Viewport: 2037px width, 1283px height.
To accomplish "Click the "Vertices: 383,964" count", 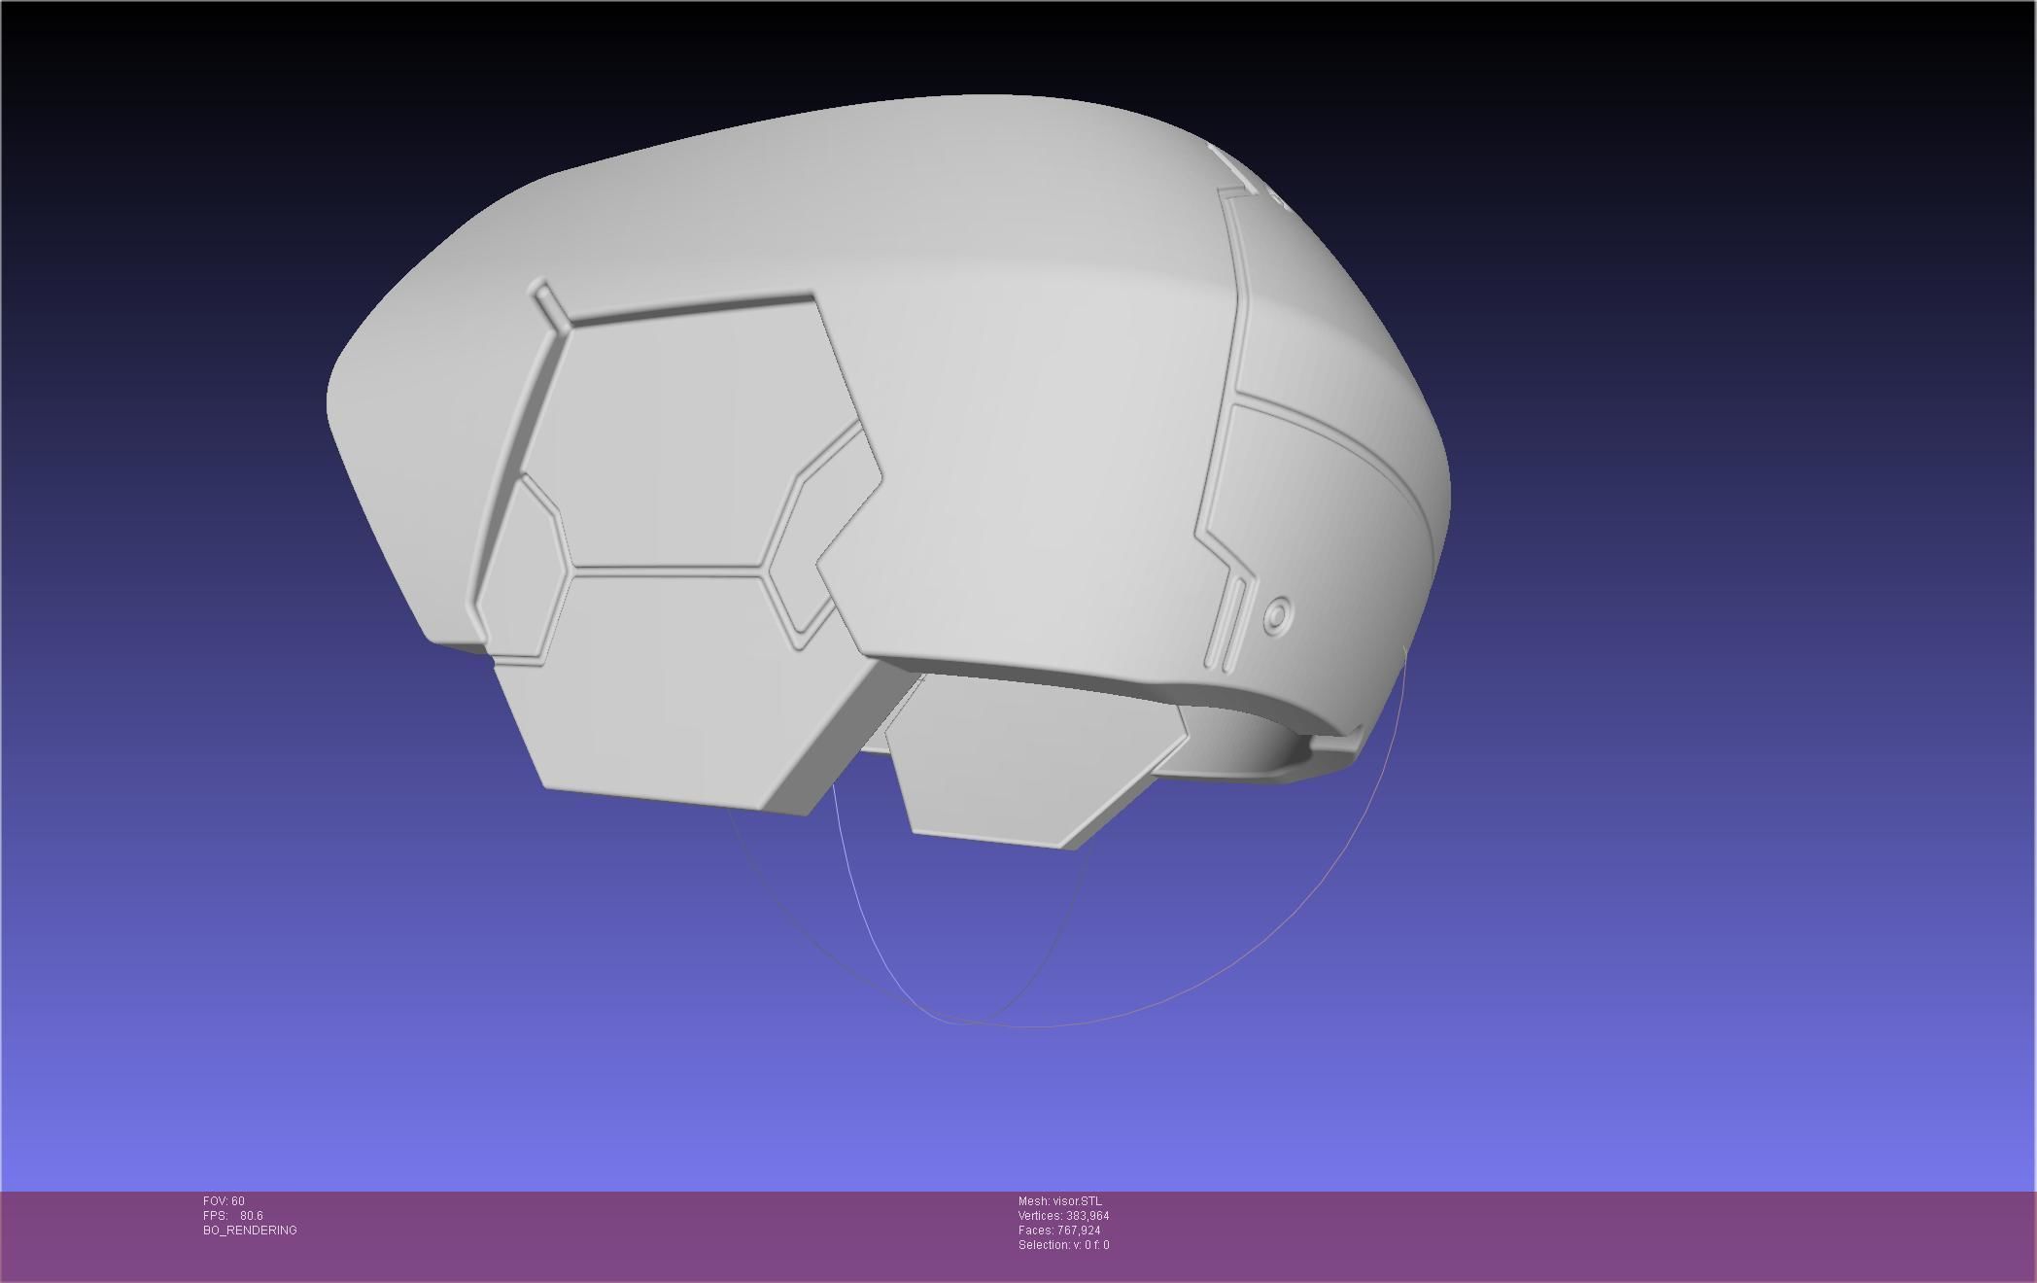I will point(1063,1216).
